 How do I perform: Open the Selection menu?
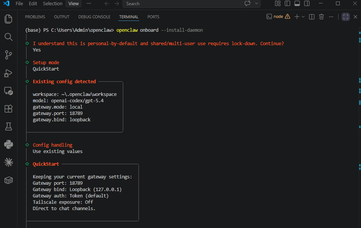[x=53, y=3]
